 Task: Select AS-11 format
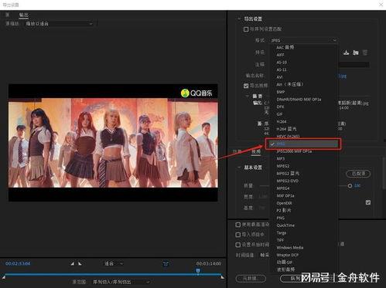[282, 69]
